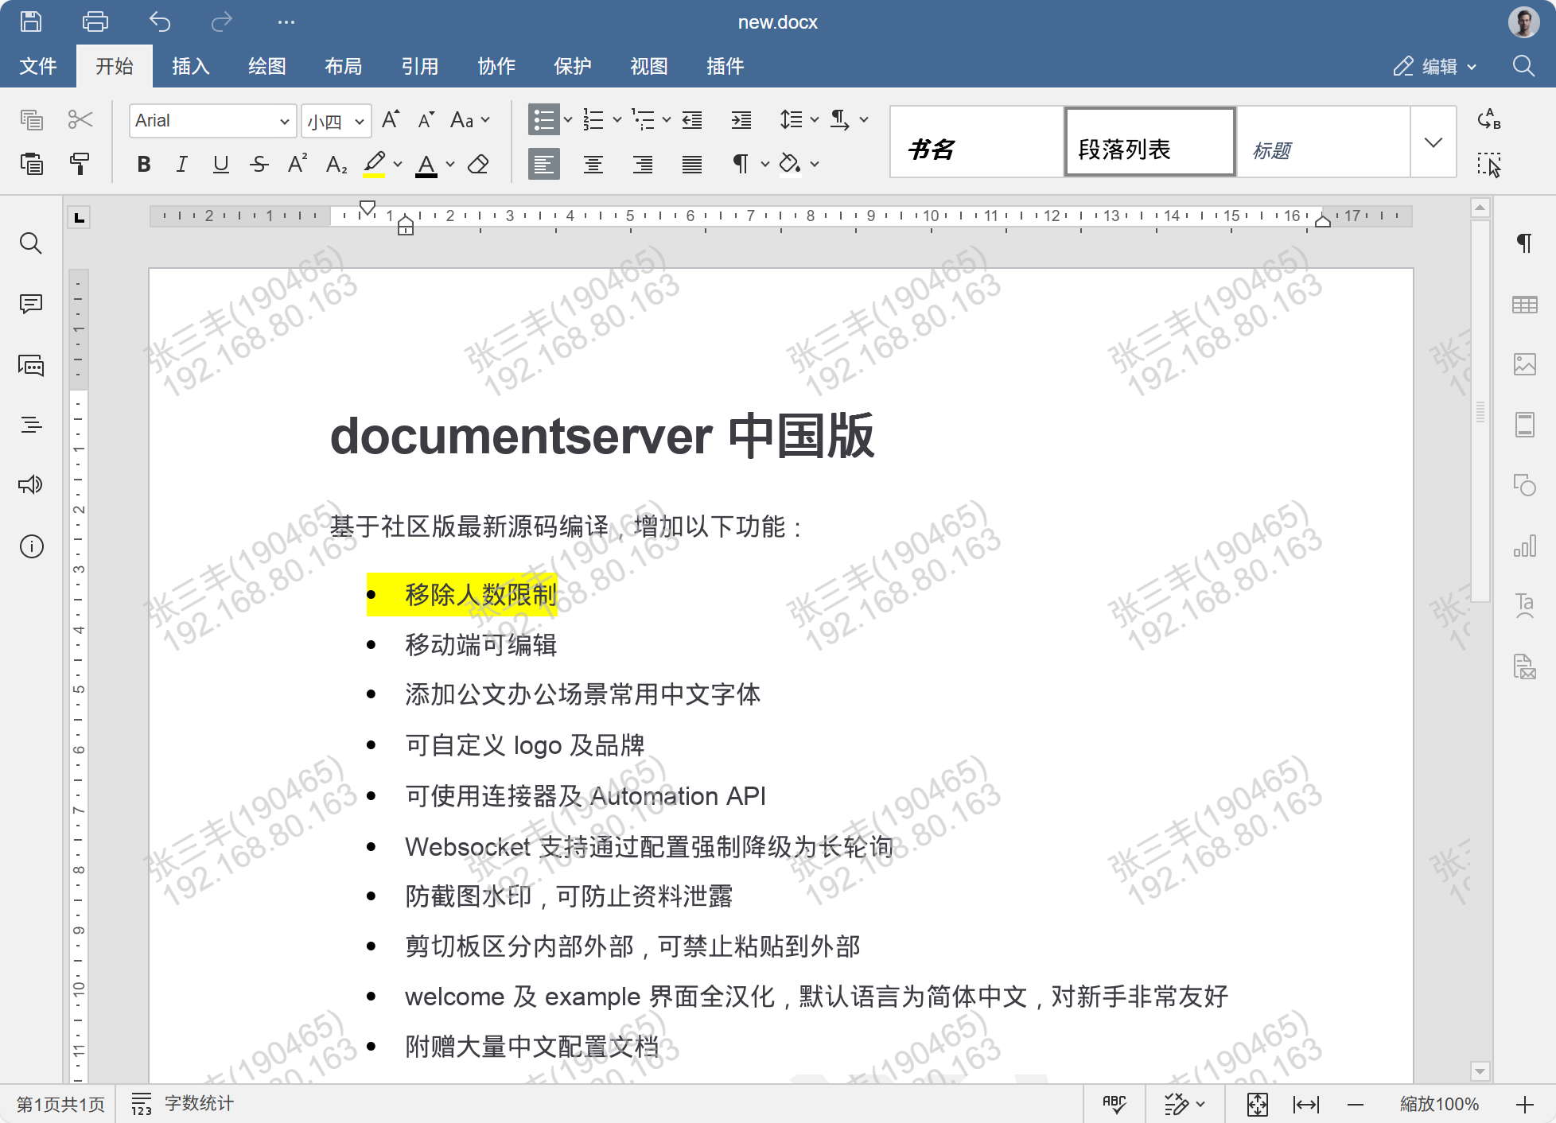Click the Print icon in title bar
Image resolution: width=1556 pixels, height=1123 pixels.
point(95,21)
